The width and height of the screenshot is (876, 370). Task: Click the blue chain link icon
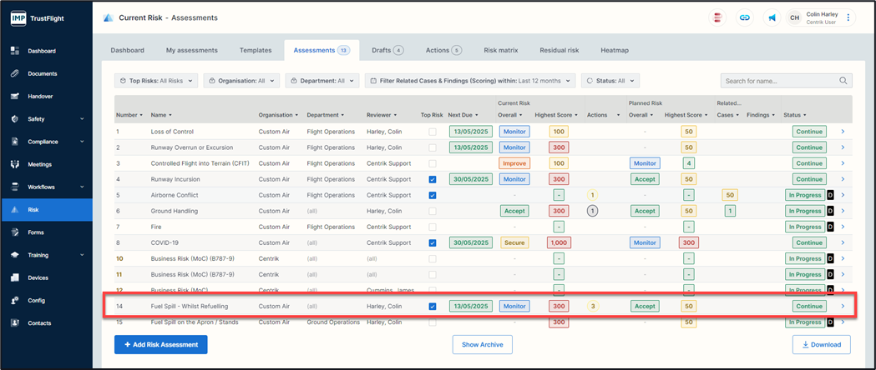pyautogui.click(x=745, y=17)
